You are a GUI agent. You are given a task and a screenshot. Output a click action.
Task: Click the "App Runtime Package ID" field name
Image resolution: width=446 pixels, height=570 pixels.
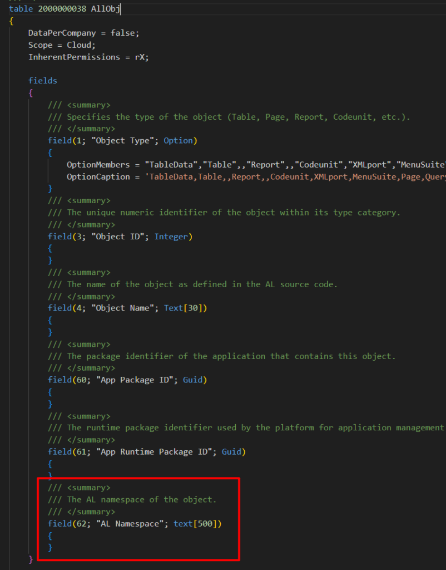(153, 452)
